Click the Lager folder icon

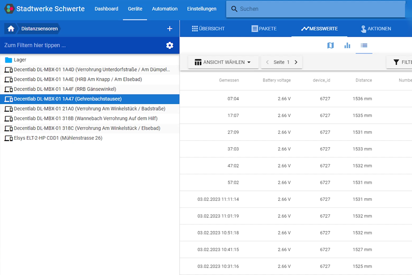tap(8, 60)
